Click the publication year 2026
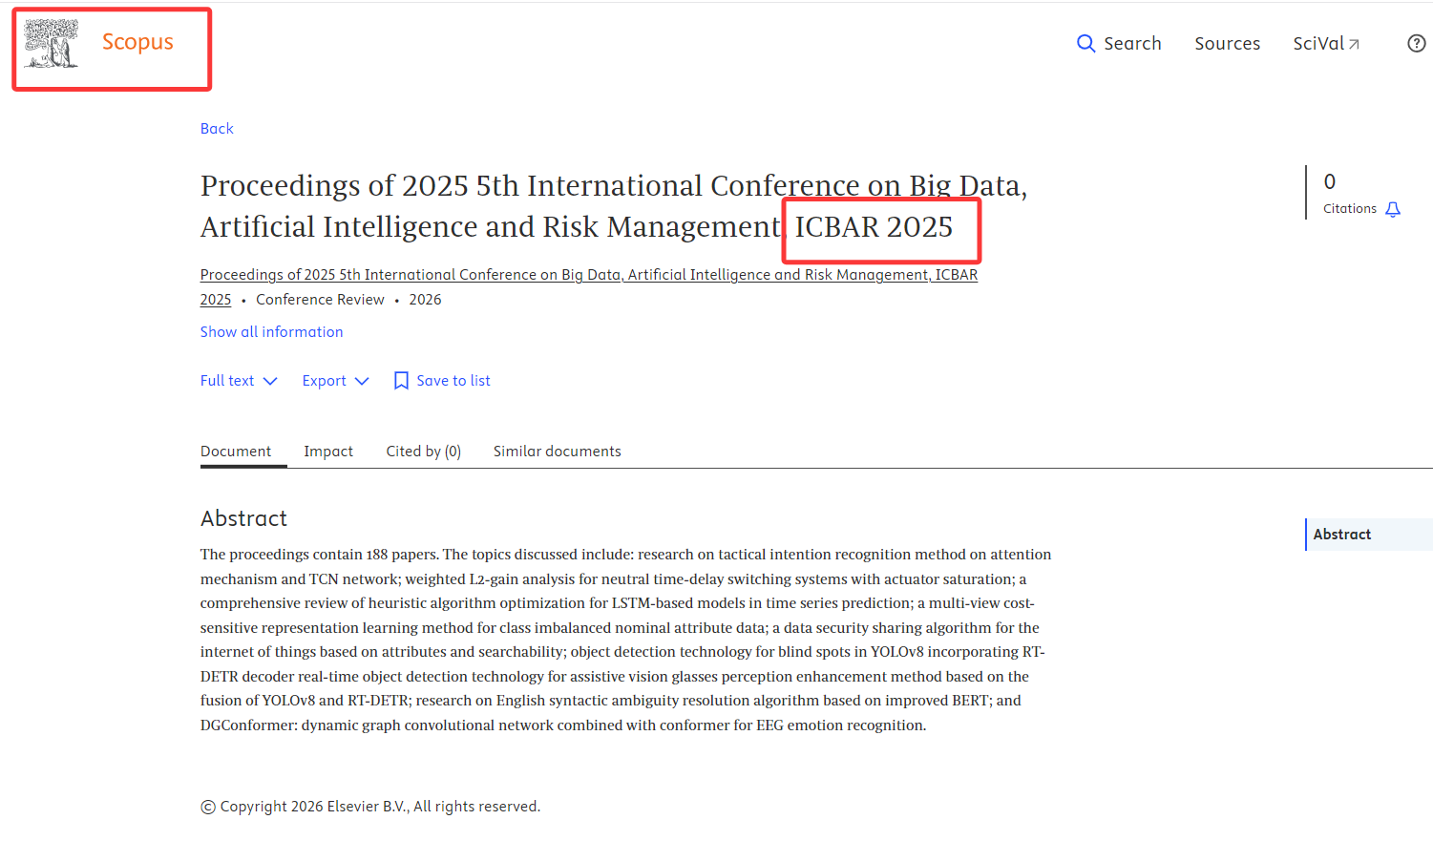 click(425, 300)
